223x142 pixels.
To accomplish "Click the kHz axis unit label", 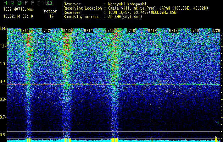I will coord(3,29).
